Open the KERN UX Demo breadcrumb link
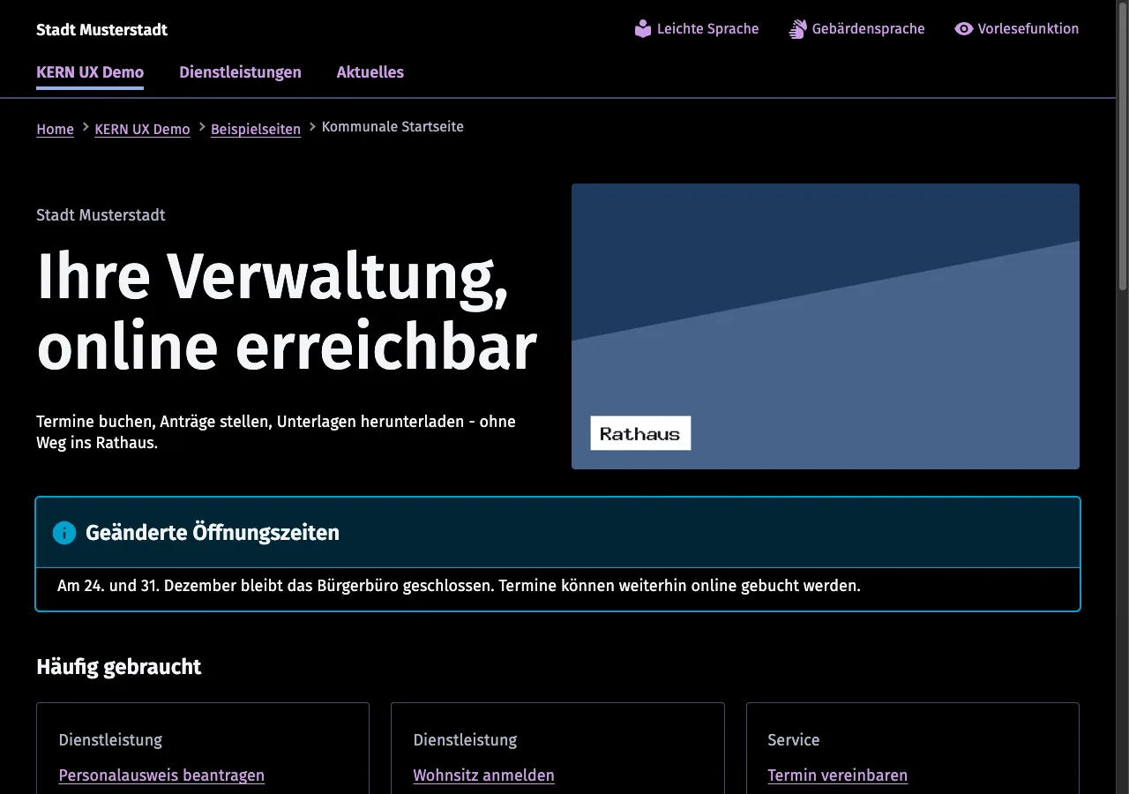Image resolution: width=1129 pixels, height=794 pixels. tap(142, 130)
